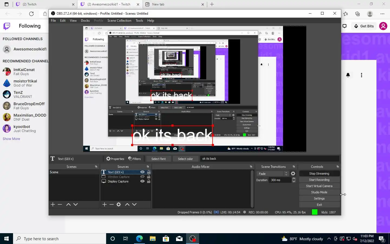Add a new source with the plus icon
Image resolution: width=390 pixels, height=244 pixels.
click(105, 204)
